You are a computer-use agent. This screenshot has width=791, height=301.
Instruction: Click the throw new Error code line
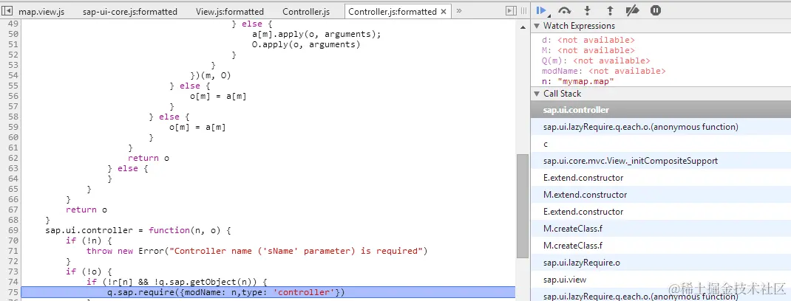coord(257,251)
